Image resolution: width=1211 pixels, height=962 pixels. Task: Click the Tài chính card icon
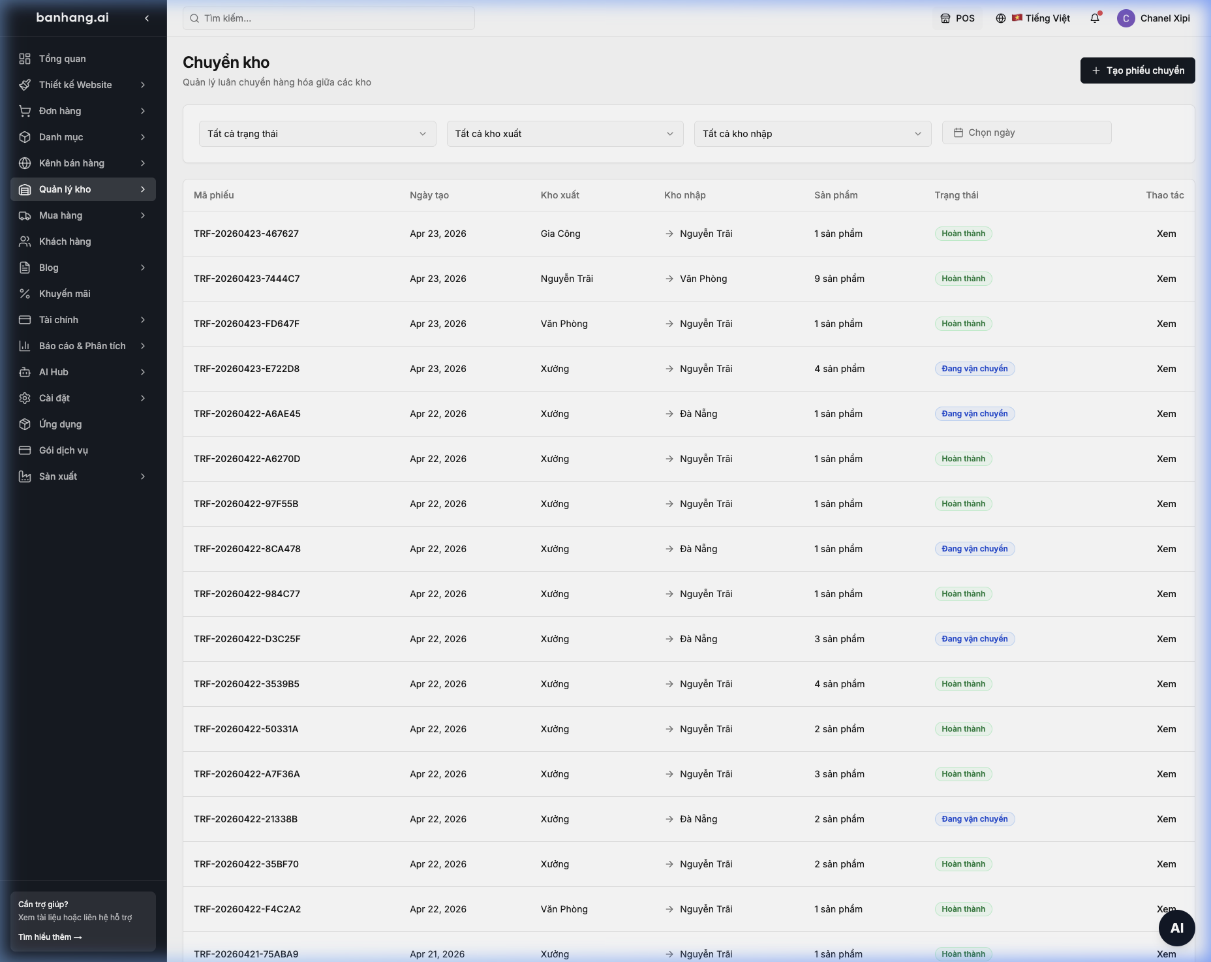(25, 320)
